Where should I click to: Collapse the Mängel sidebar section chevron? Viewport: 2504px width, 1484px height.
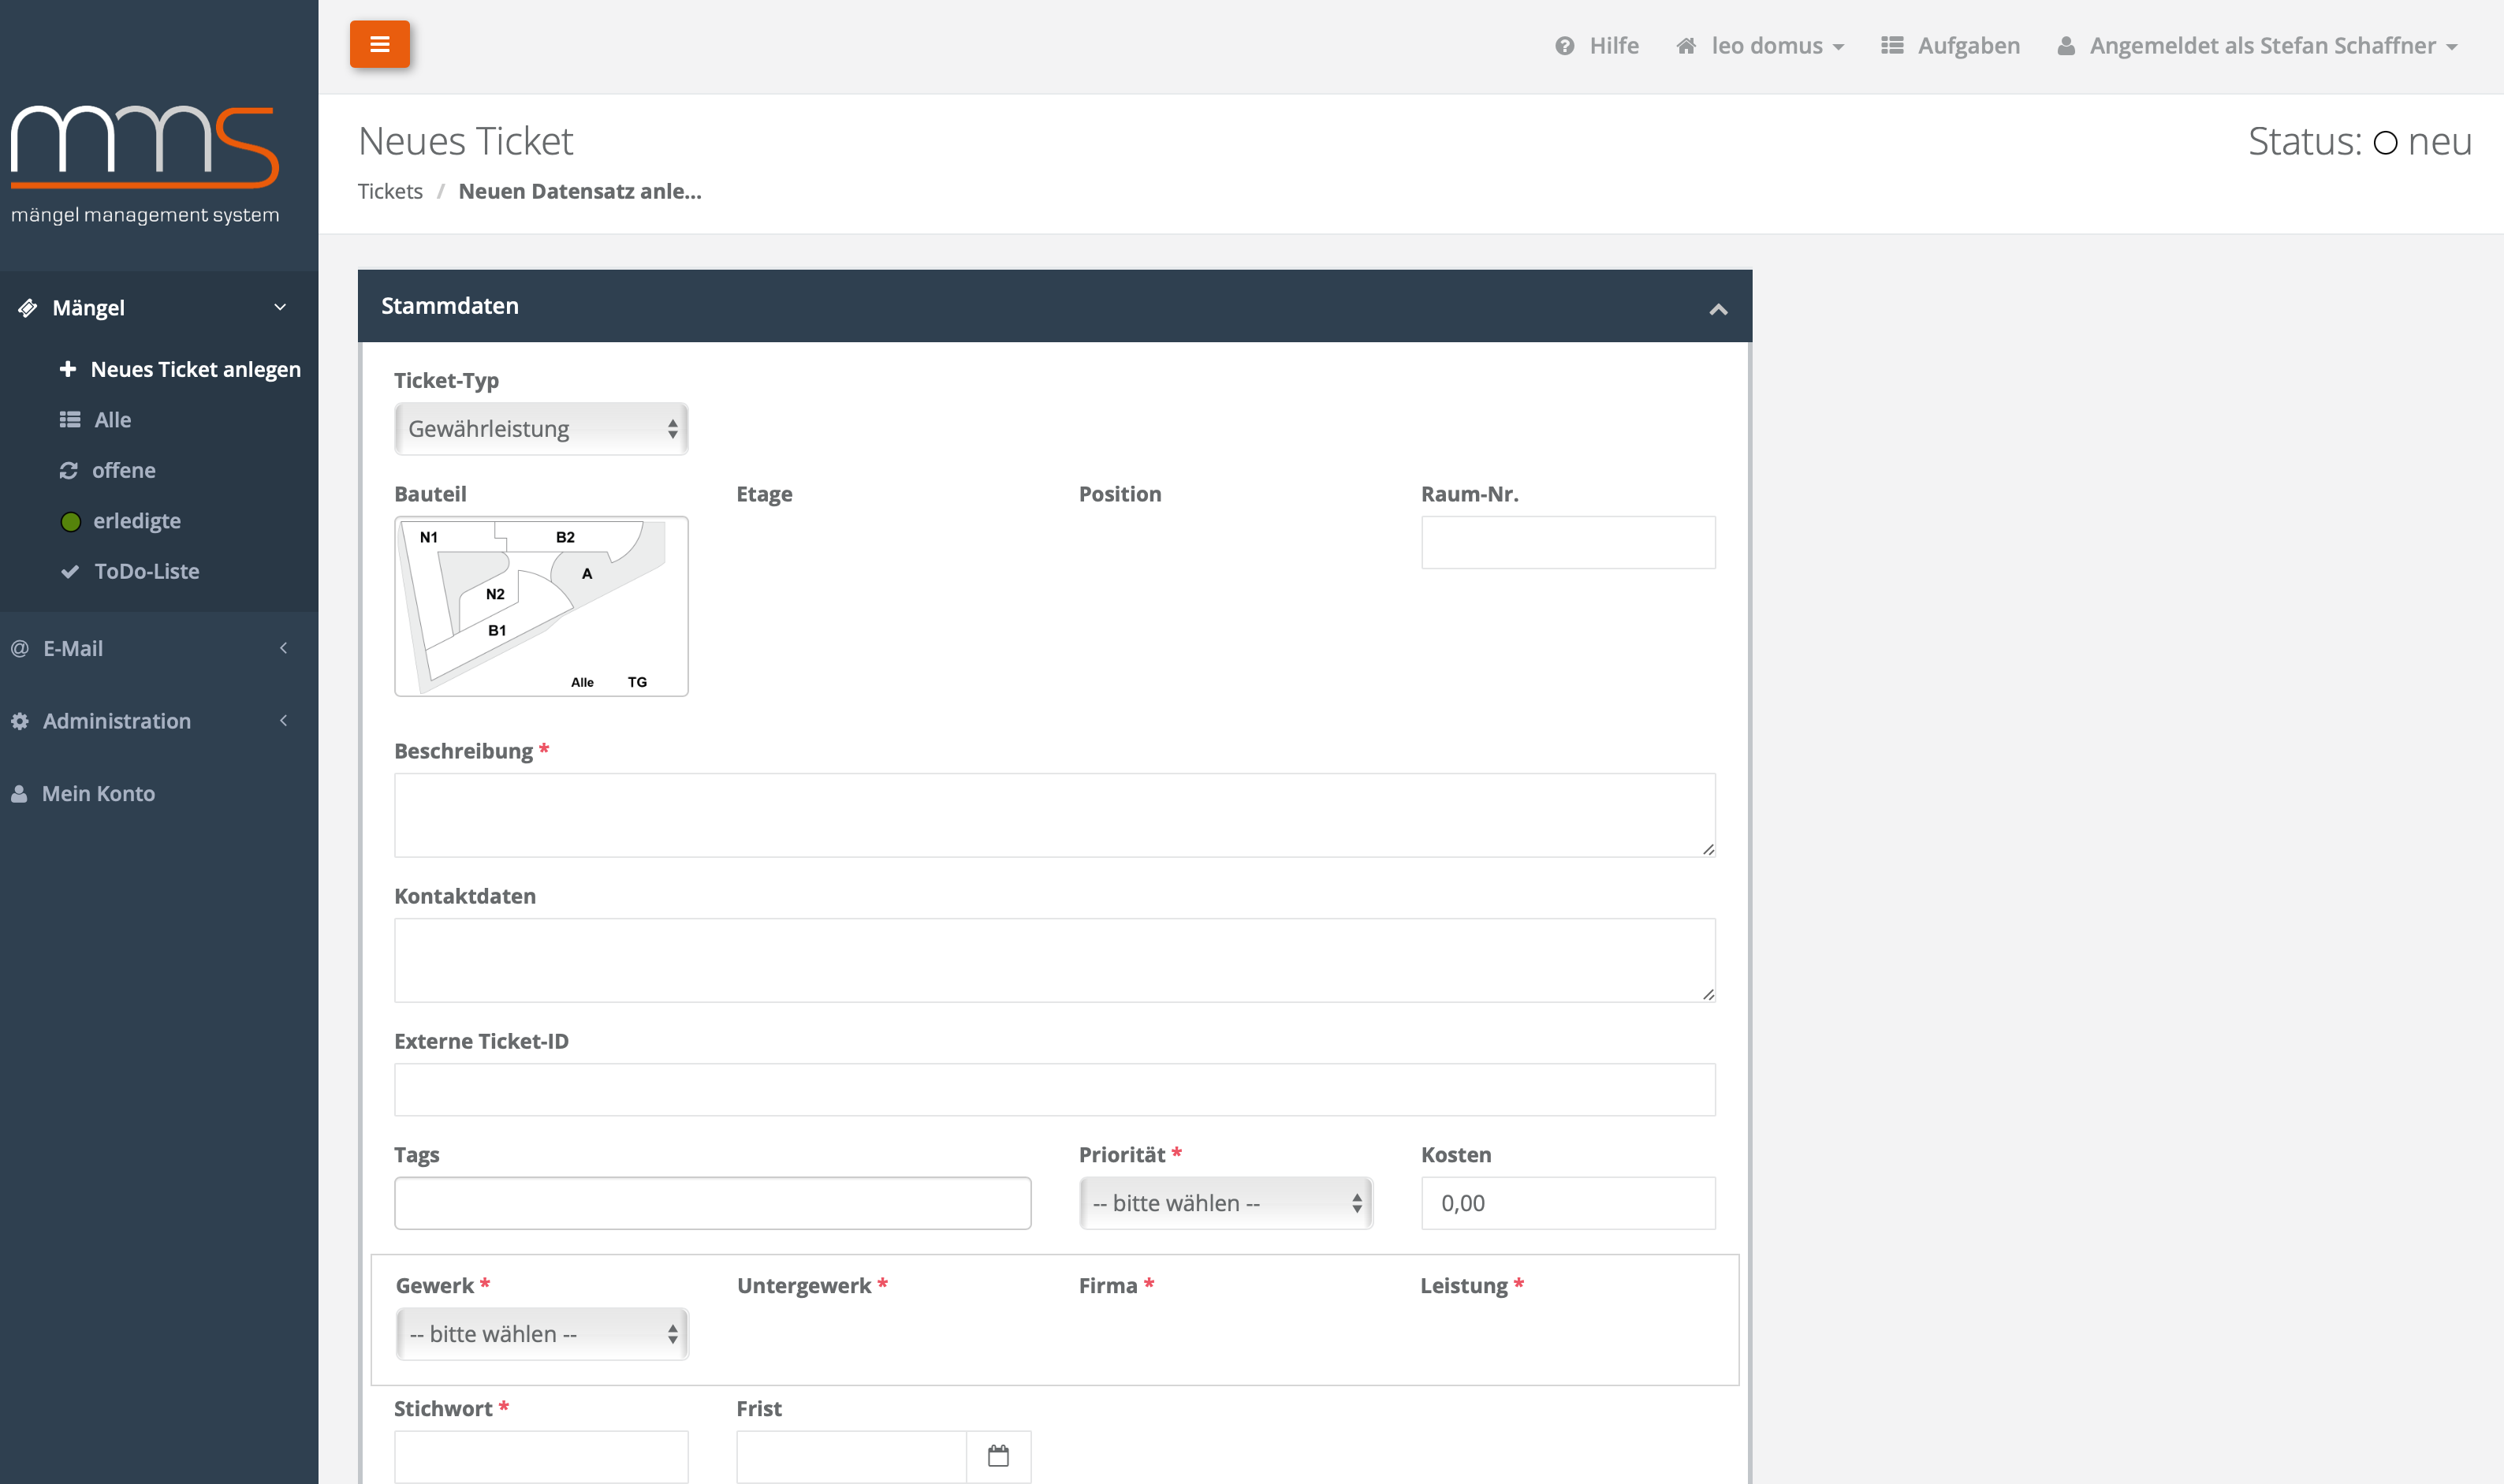[x=280, y=307]
